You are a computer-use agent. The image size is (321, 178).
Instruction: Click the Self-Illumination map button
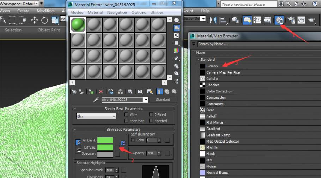(168, 140)
